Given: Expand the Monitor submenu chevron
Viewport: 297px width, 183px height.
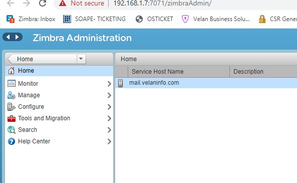Looking at the screenshot, I should point(109,84).
